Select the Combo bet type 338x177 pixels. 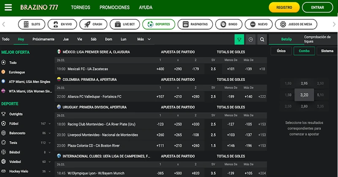coord(304,51)
